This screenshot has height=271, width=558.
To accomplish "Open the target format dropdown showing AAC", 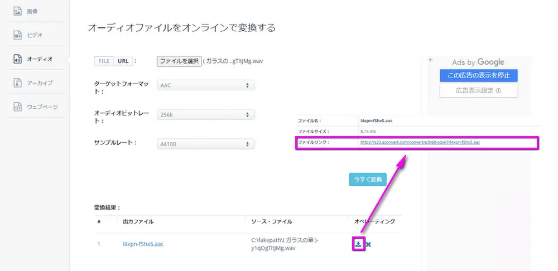I will [x=205, y=85].
